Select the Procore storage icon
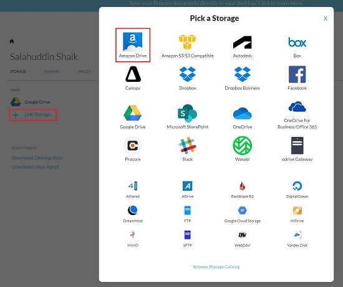The width and height of the screenshot is (343, 287). (x=133, y=145)
